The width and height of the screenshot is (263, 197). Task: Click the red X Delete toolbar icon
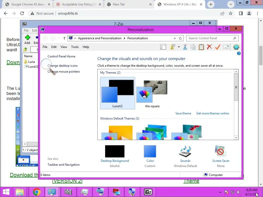[209, 47]
